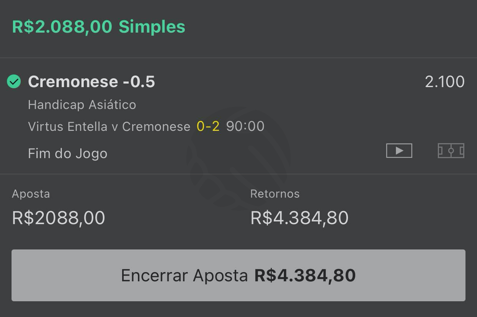The width and height of the screenshot is (477, 317).
Task: Select the Fim do Jogo status text
Action: (68, 154)
